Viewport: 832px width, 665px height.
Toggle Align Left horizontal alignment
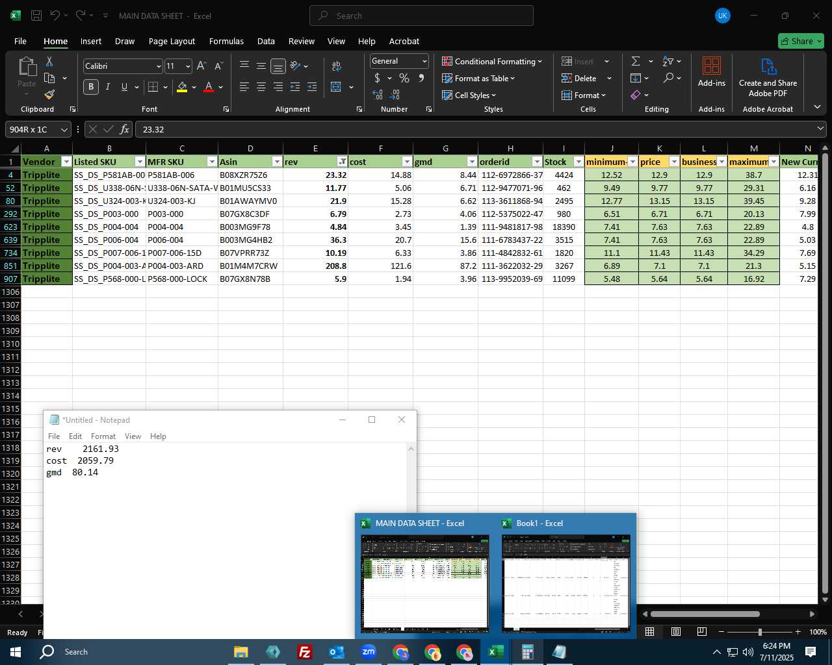pyautogui.click(x=244, y=86)
